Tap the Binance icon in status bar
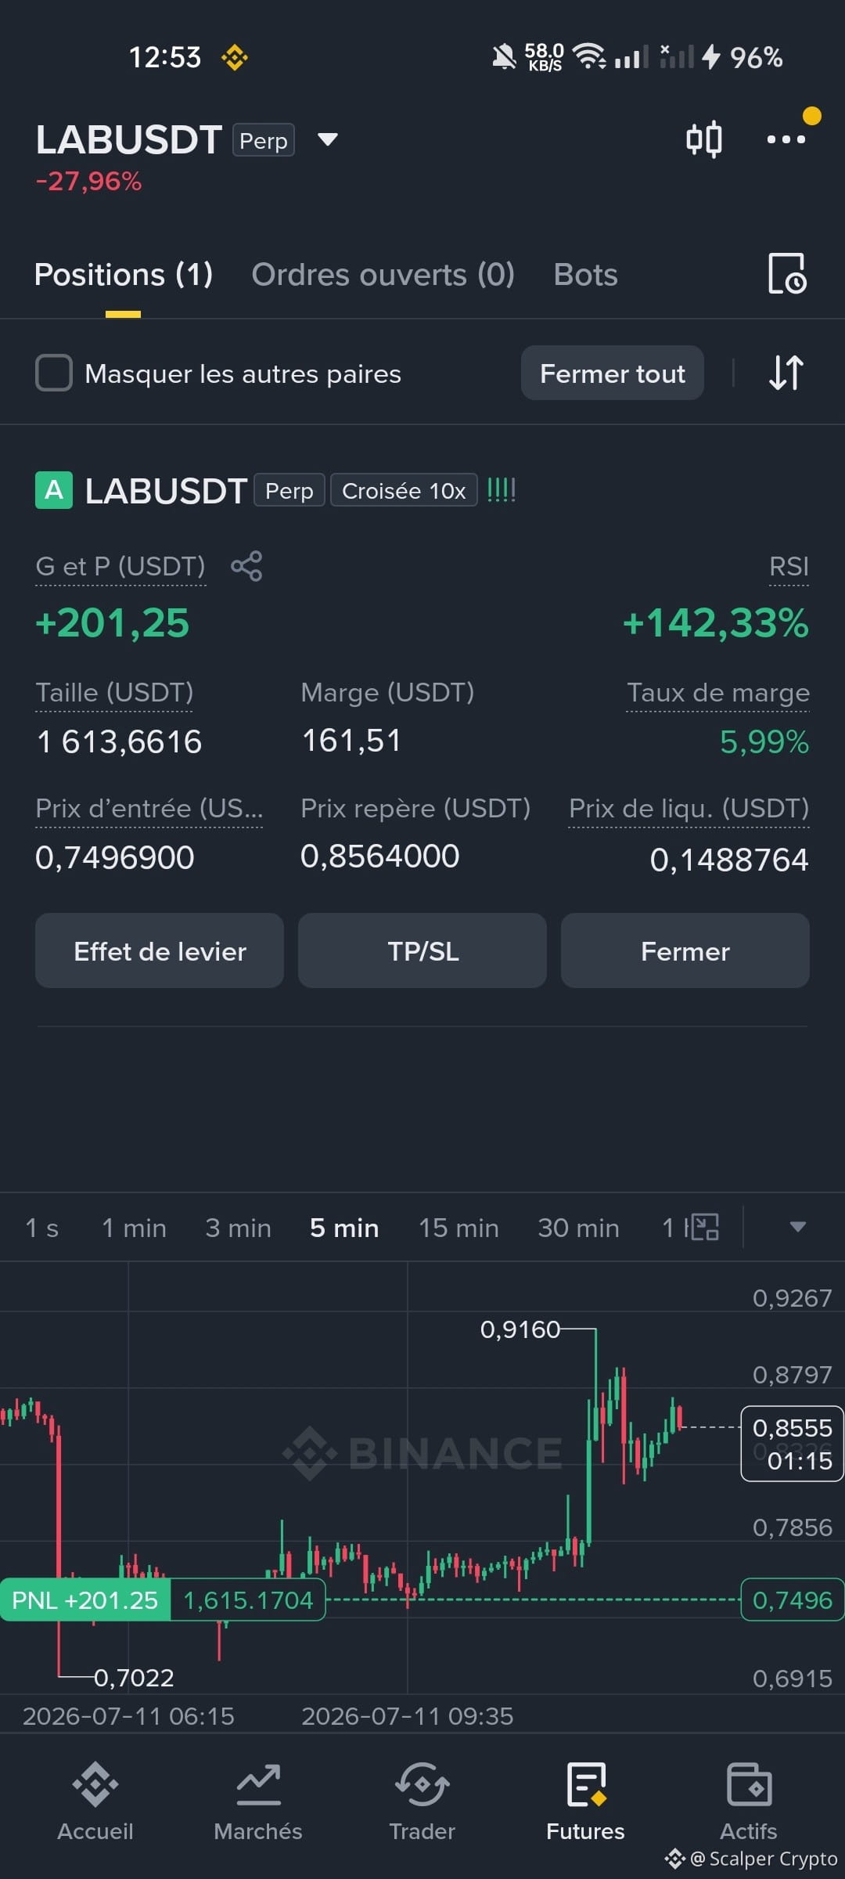 point(234,57)
